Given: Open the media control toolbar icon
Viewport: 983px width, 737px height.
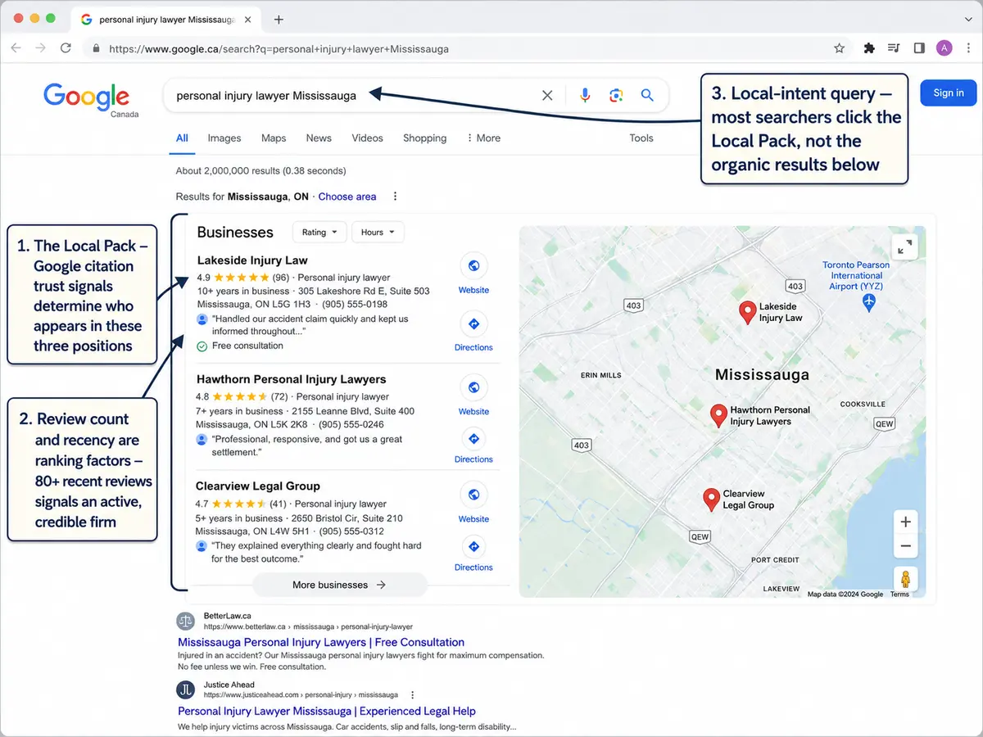Looking at the screenshot, I should coord(894,48).
